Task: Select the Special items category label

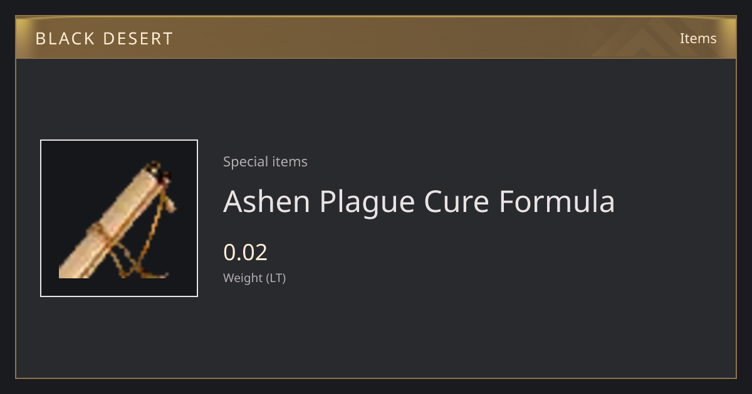Action: (x=265, y=161)
